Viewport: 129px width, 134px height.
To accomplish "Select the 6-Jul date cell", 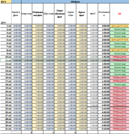I will tap(6, 43).
